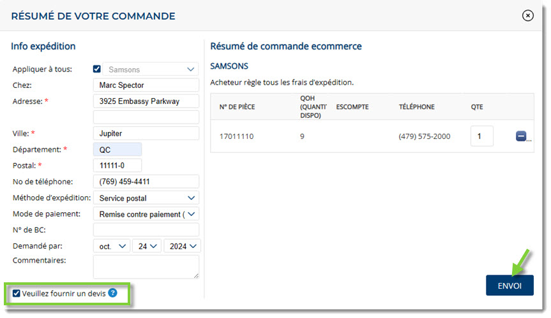Focus the Ville field containing Jupiter
551x318 pixels.
(x=146, y=134)
